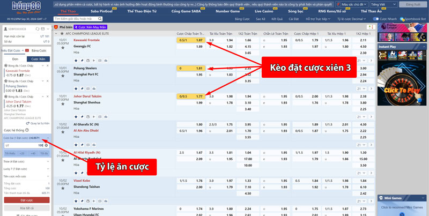
Task: Remove Johor Darul Takzim from bet slip
Action: coord(47,96)
